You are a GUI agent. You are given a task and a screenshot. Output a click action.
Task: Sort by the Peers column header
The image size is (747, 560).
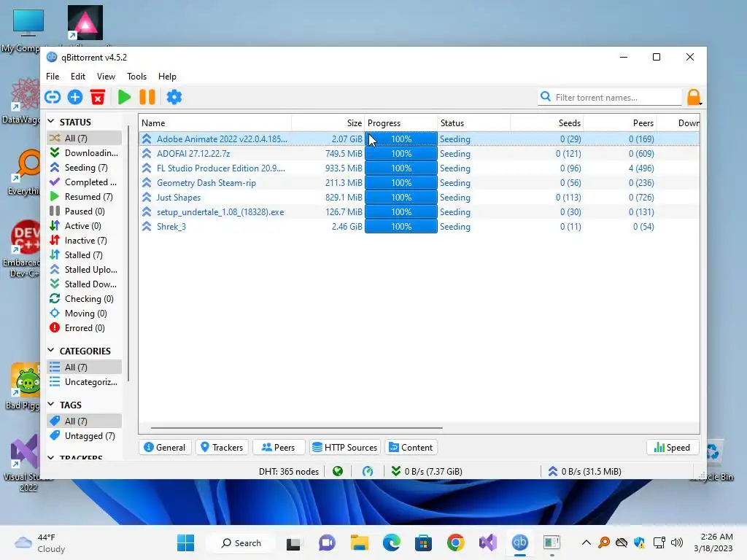click(620, 122)
